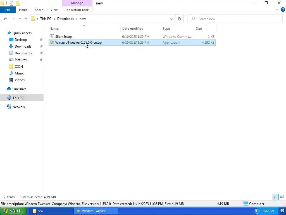Switch to the View ribbon tab
The width and height of the screenshot is (286, 215).
(54, 10)
